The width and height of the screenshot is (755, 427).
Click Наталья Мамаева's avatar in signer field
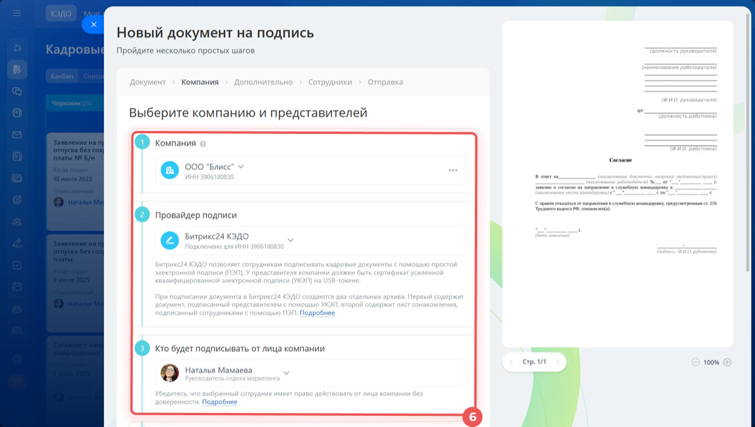tap(170, 373)
